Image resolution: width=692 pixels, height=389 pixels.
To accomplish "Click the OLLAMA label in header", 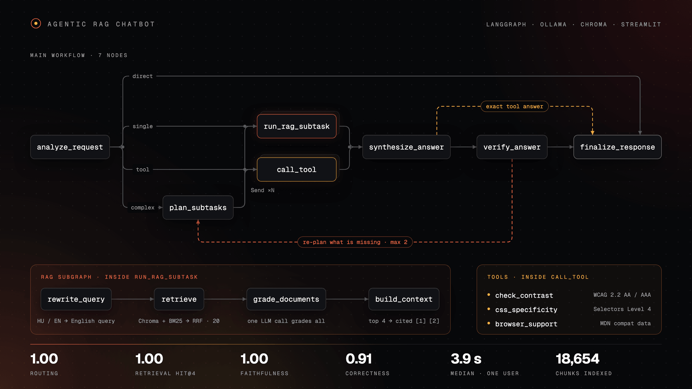I will [553, 24].
